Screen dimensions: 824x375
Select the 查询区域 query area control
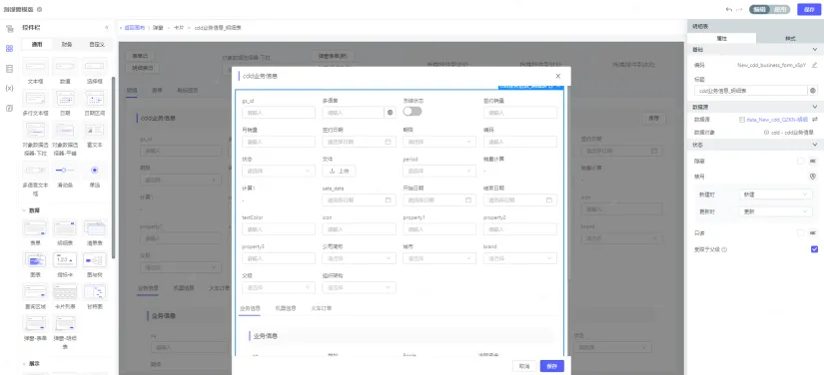point(36,292)
